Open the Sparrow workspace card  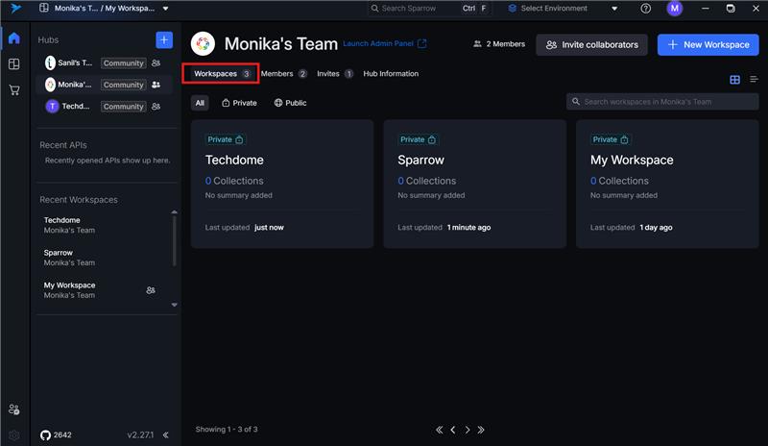(x=474, y=184)
